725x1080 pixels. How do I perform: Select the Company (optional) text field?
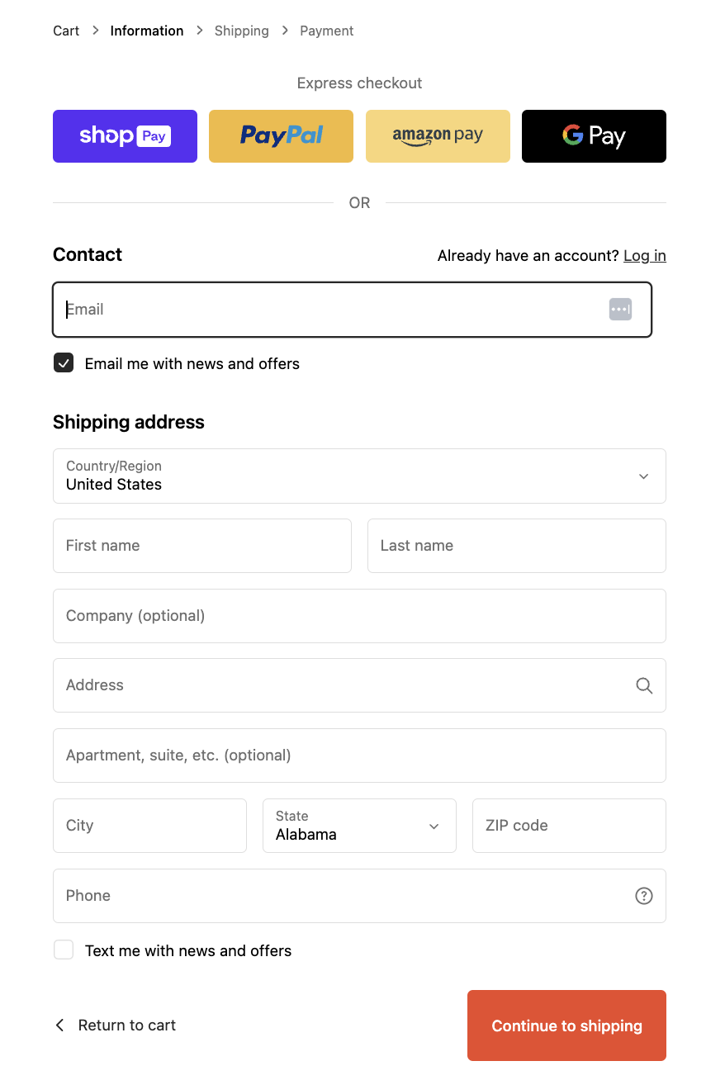tap(359, 616)
